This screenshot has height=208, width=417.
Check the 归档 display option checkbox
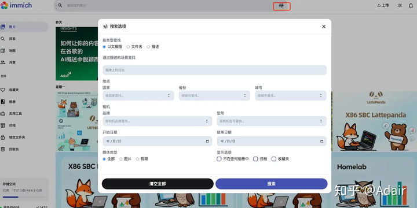255,159
